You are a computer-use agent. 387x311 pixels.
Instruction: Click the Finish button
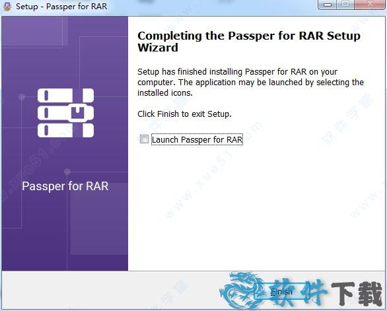(281, 292)
